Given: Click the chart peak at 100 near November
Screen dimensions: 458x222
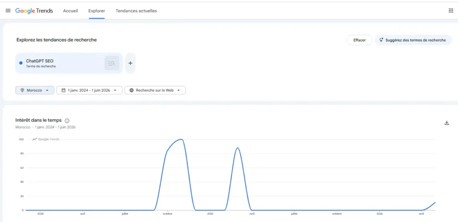Looking at the screenshot, I should tap(182, 139).
